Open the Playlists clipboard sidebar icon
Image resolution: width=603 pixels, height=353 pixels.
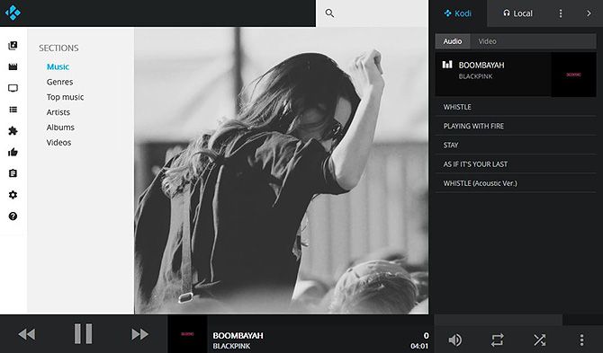[13, 173]
